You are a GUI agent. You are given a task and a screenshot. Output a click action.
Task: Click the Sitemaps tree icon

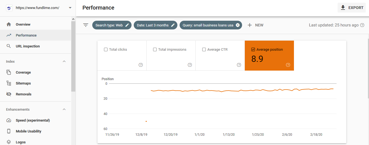pos(9,83)
